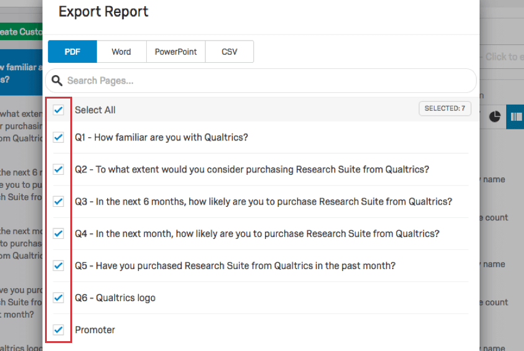Select the pie chart visualization icon
This screenshot has width=524, height=351.
(495, 116)
